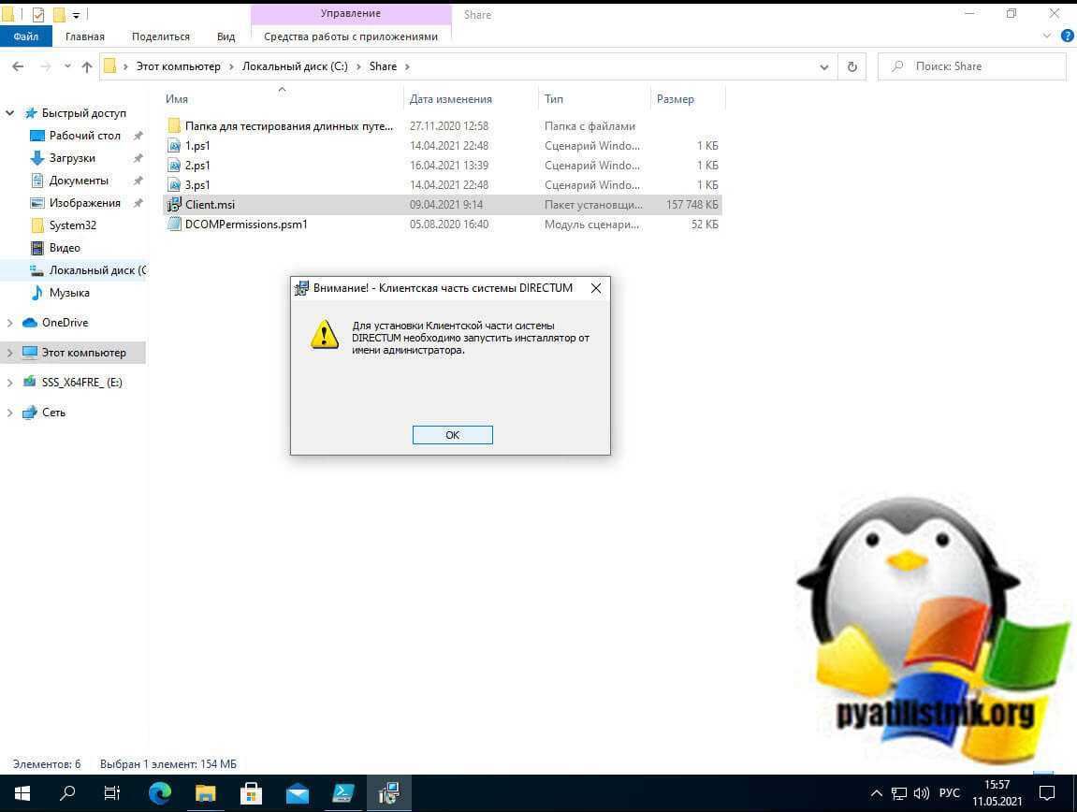Click the refresh button next to address bar
The height and width of the screenshot is (812, 1077).
pos(851,66)
